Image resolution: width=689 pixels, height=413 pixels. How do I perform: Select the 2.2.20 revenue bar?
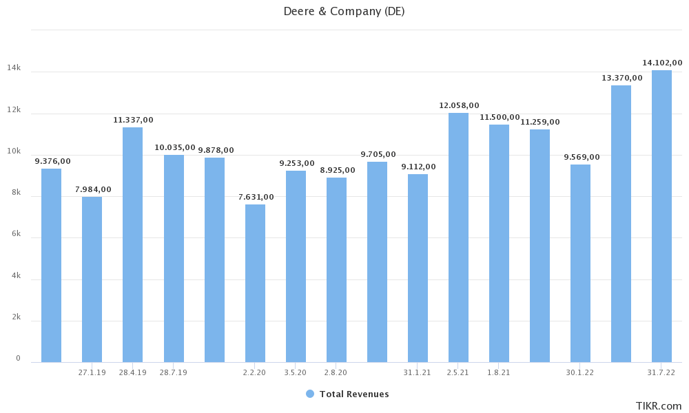(x=256, y=284)
